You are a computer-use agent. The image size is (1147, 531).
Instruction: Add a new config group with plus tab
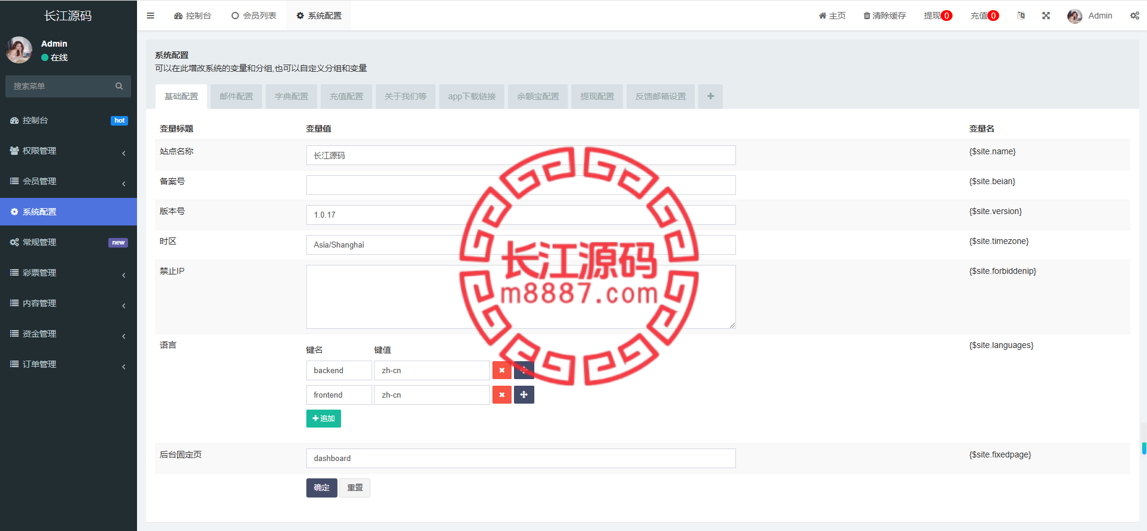point(710,96)
